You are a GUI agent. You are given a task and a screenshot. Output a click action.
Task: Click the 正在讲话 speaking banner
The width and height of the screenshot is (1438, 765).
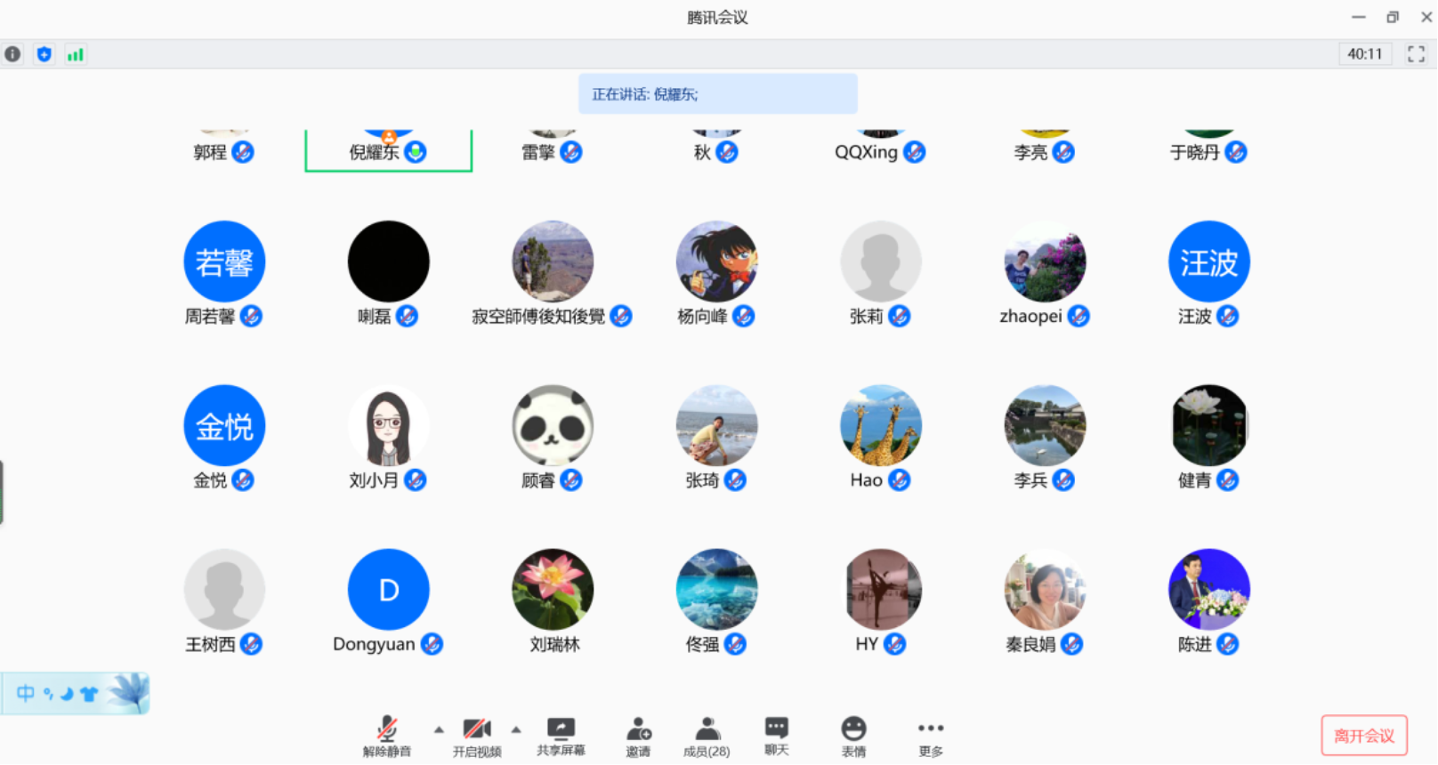point(717,94)
